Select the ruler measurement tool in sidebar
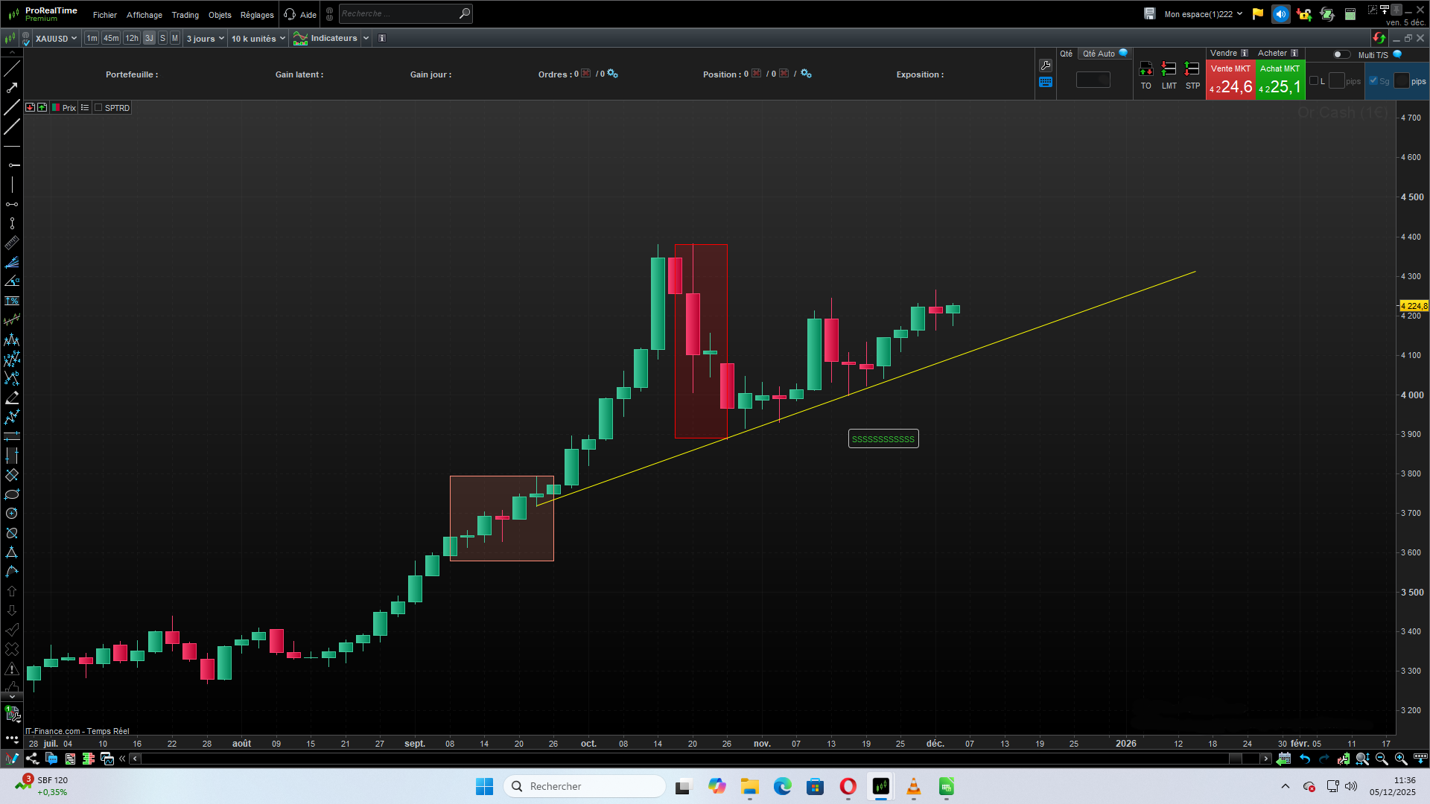The image size is (1430, 804). tap(12, 243)
